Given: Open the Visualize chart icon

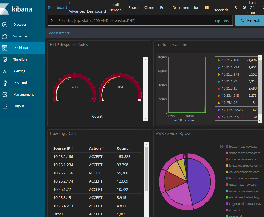Looking at the screenshot, I should (5, 36).
